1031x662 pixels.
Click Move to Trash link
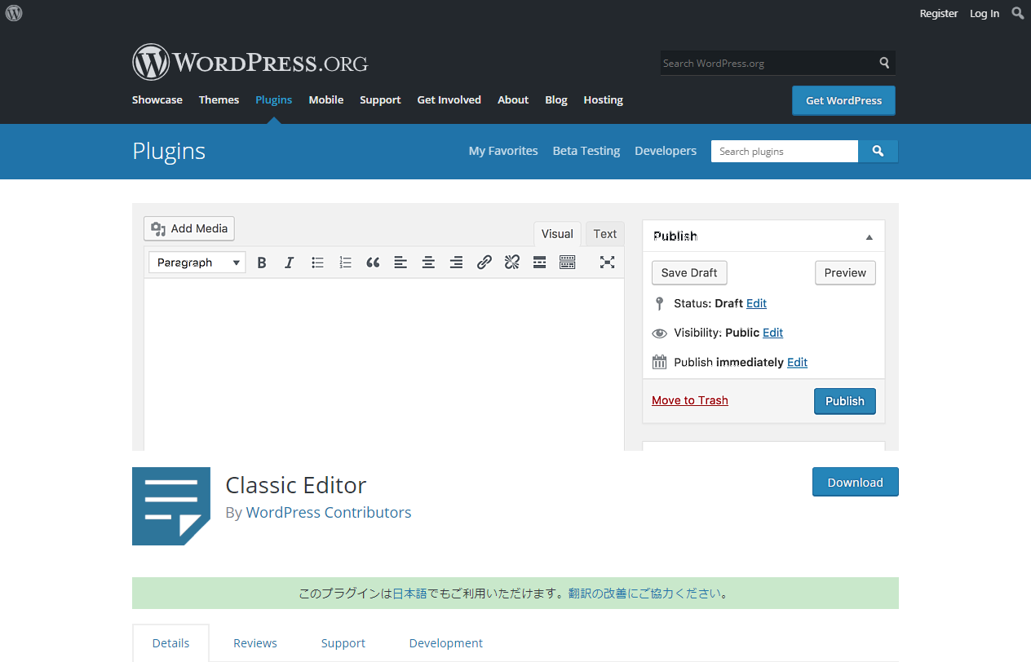coord(690,400)
